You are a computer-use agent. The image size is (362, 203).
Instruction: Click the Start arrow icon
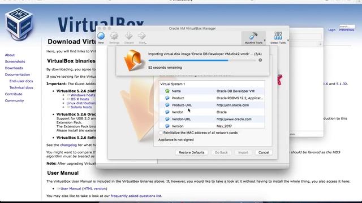(x=141, y=36)
